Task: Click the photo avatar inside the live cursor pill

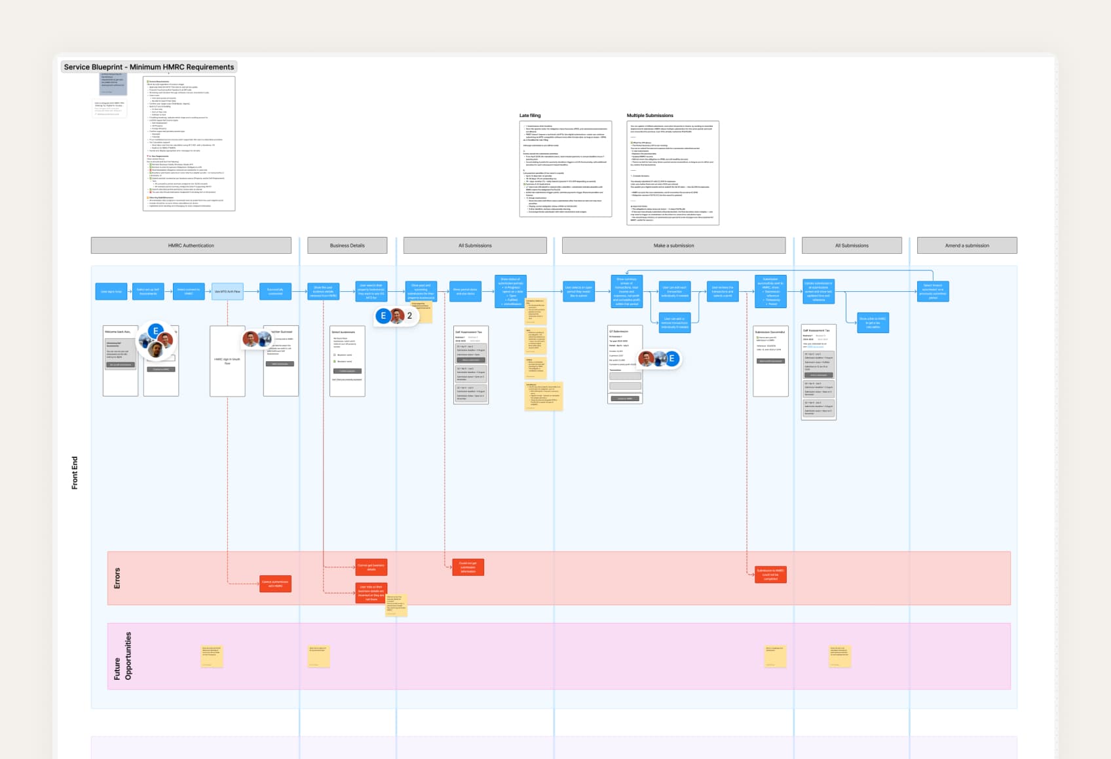Action: 398,315
